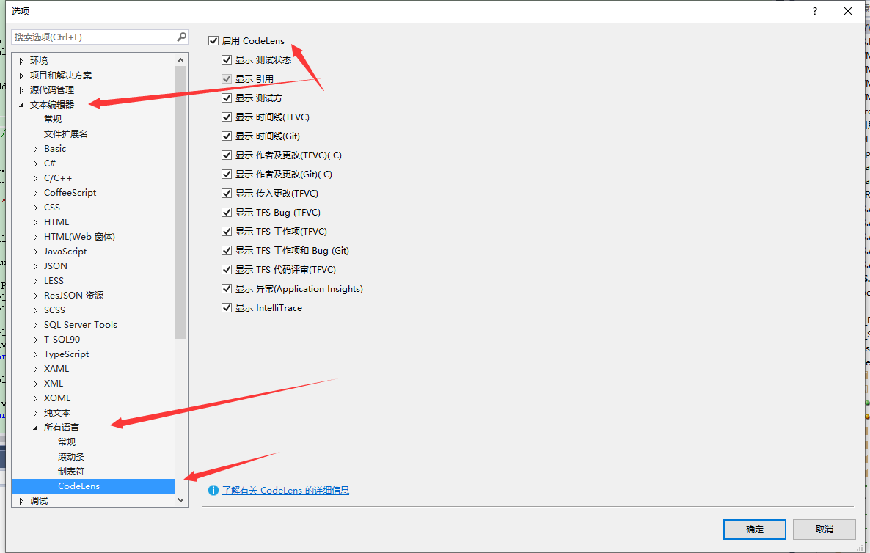Select the 滚动条 settings page

pos(71,456)
